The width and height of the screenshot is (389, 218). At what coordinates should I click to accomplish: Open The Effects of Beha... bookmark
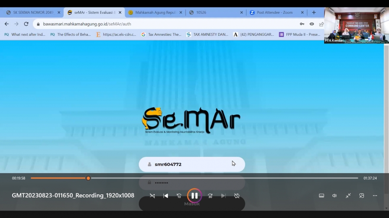pos(70,34)
